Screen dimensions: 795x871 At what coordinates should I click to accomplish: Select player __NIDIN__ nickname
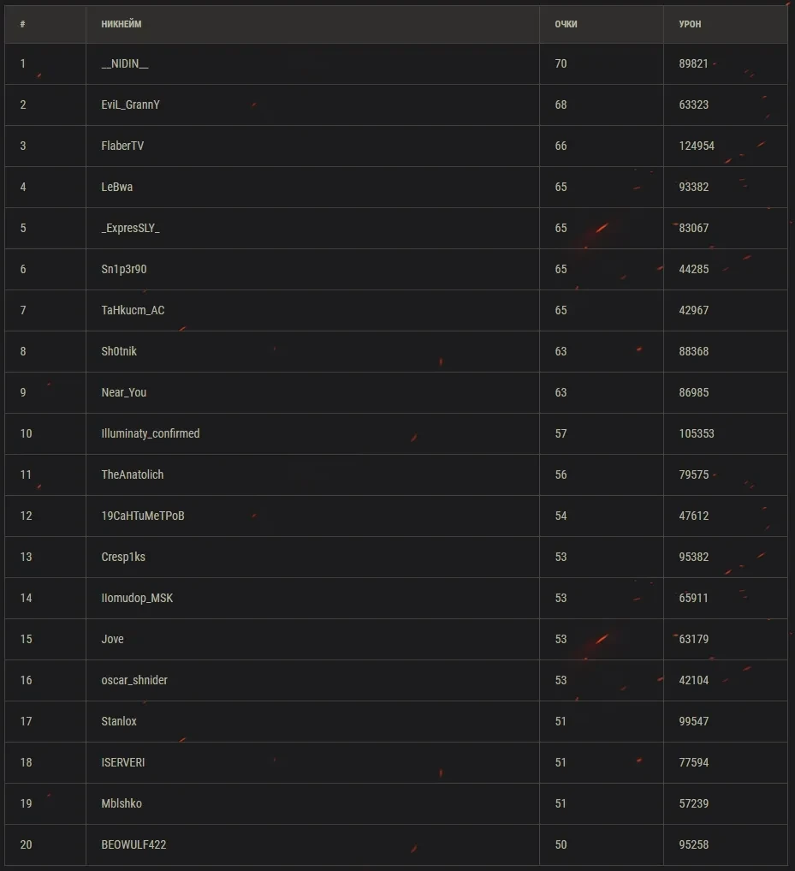(125, 64)
